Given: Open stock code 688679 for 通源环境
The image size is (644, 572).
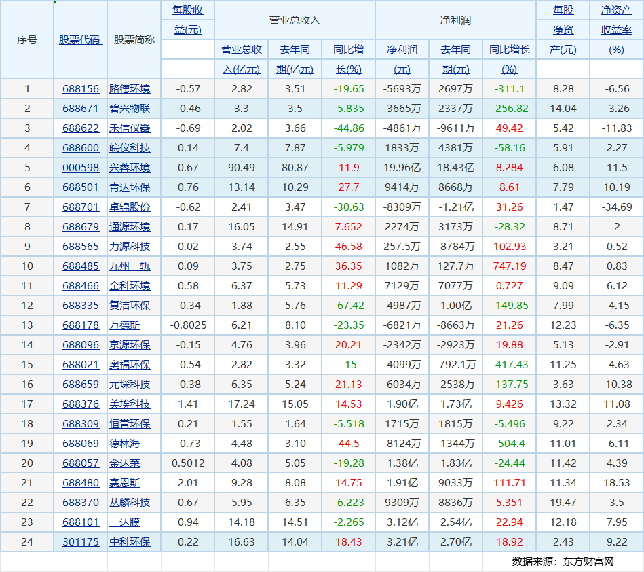Looking at the screenshot, I should (80, 226).
